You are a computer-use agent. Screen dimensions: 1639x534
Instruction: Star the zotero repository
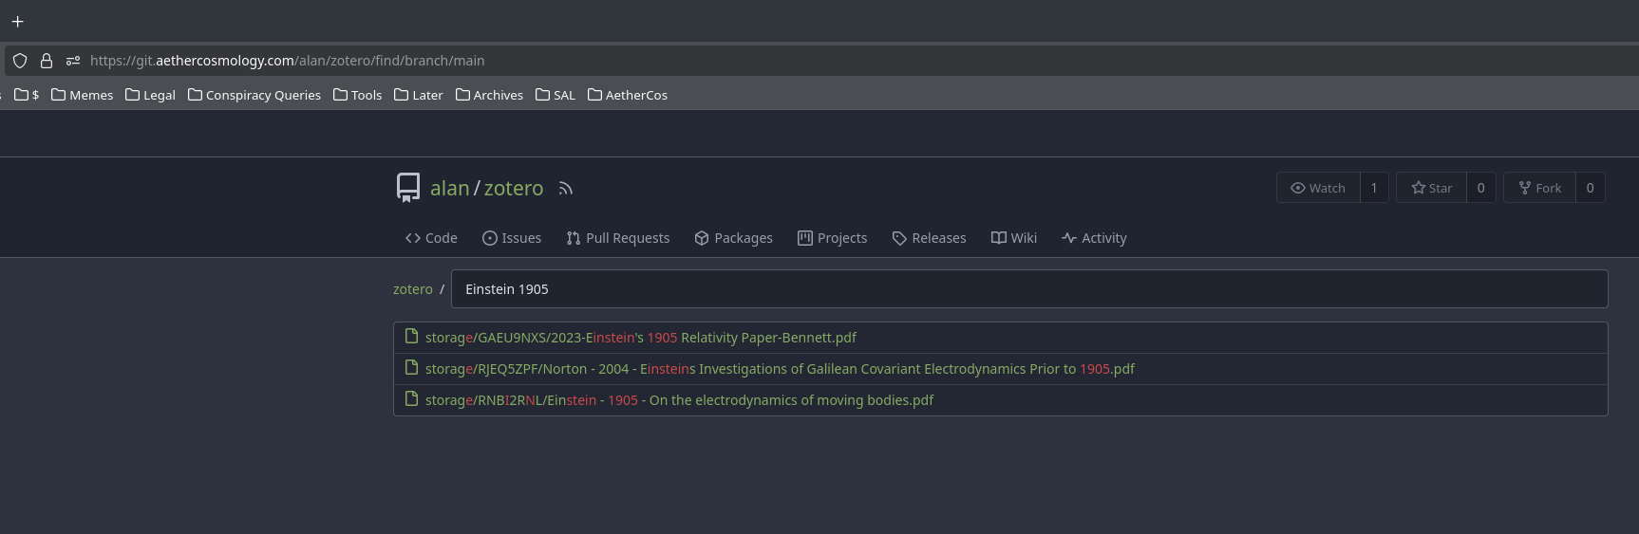[1432, 188]
